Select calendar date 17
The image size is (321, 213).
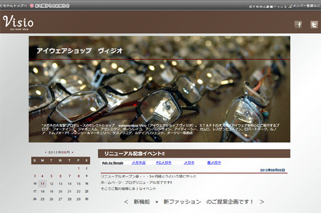coord(35,191)
